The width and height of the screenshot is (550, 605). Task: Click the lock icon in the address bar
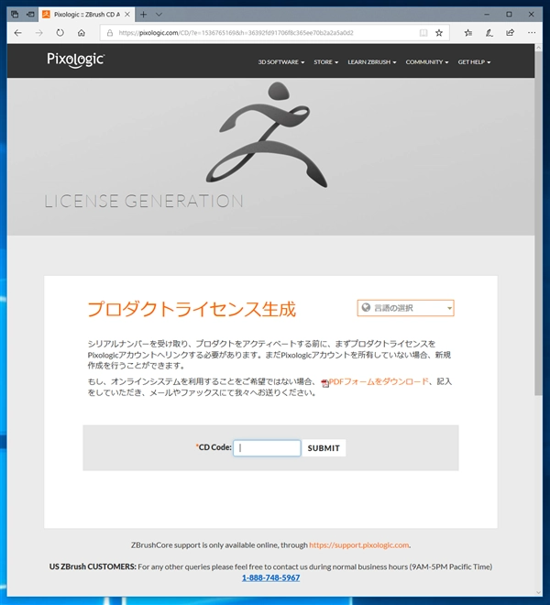110,33
